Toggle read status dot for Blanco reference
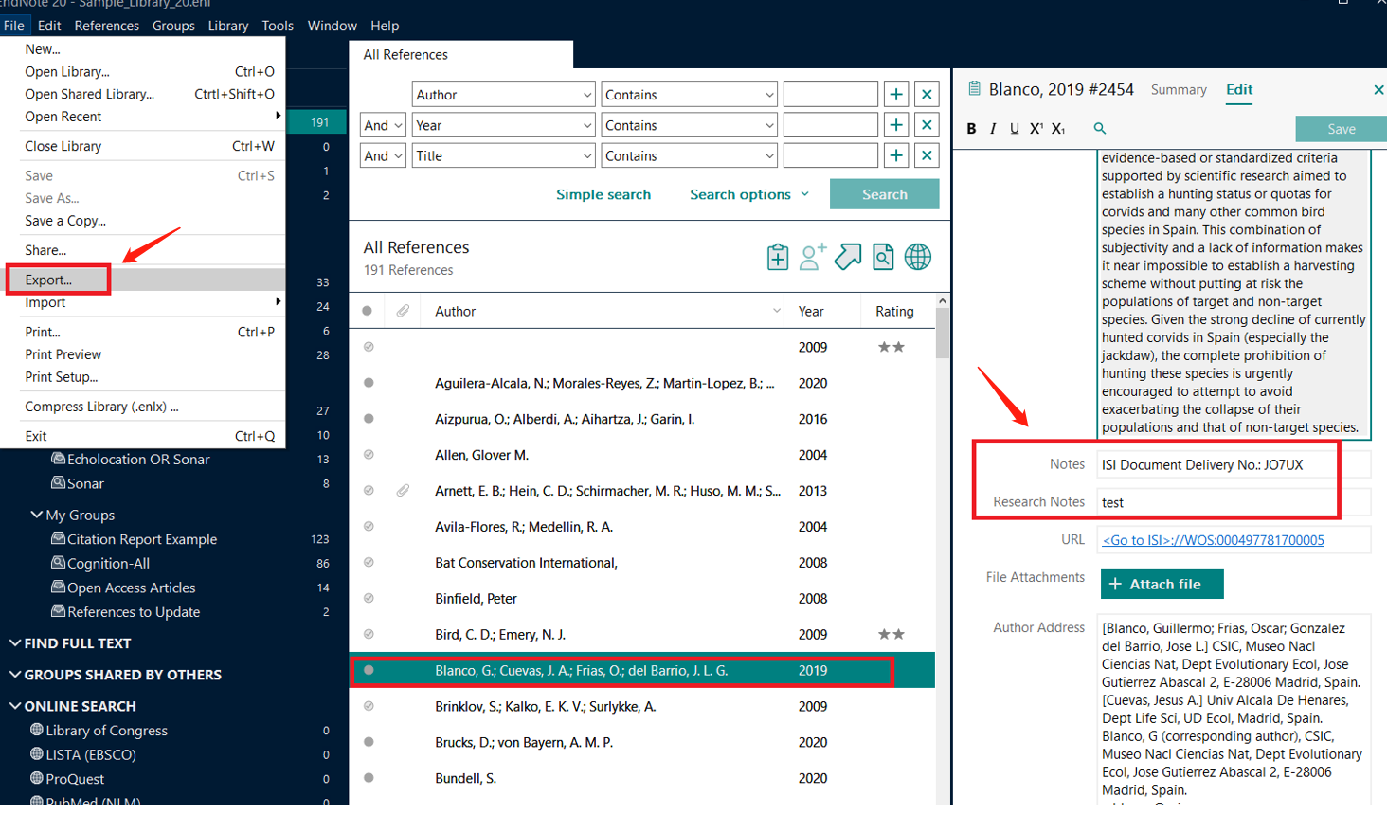 coord(369,670)
